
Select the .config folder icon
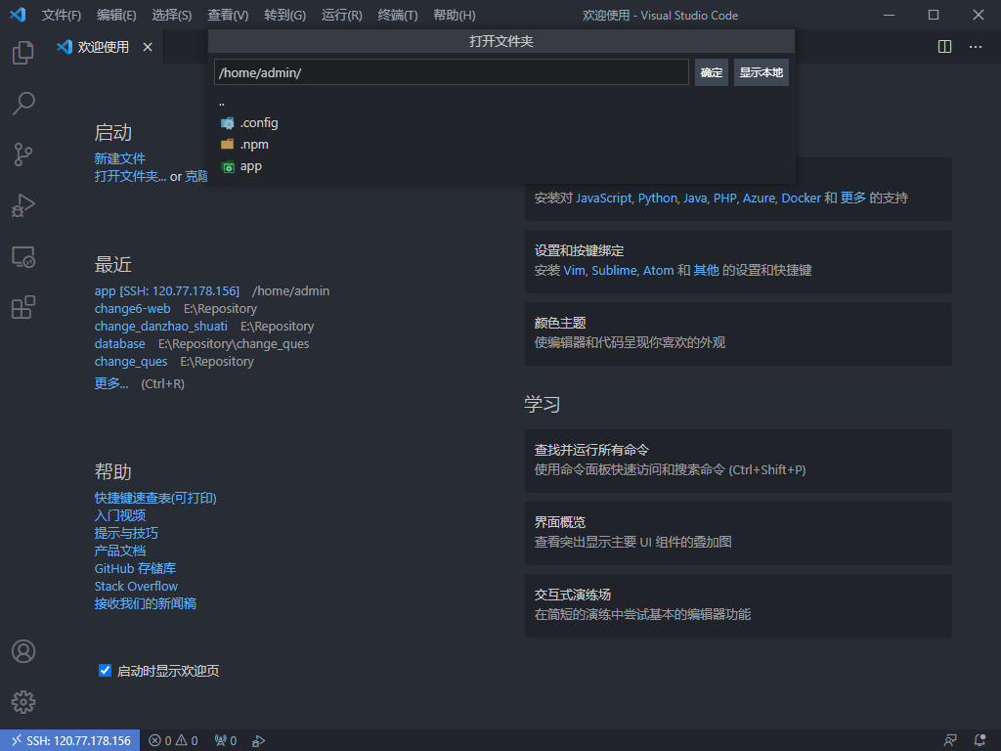pos(227,122)
